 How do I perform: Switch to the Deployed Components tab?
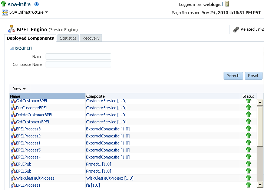(x=30, y=38)
